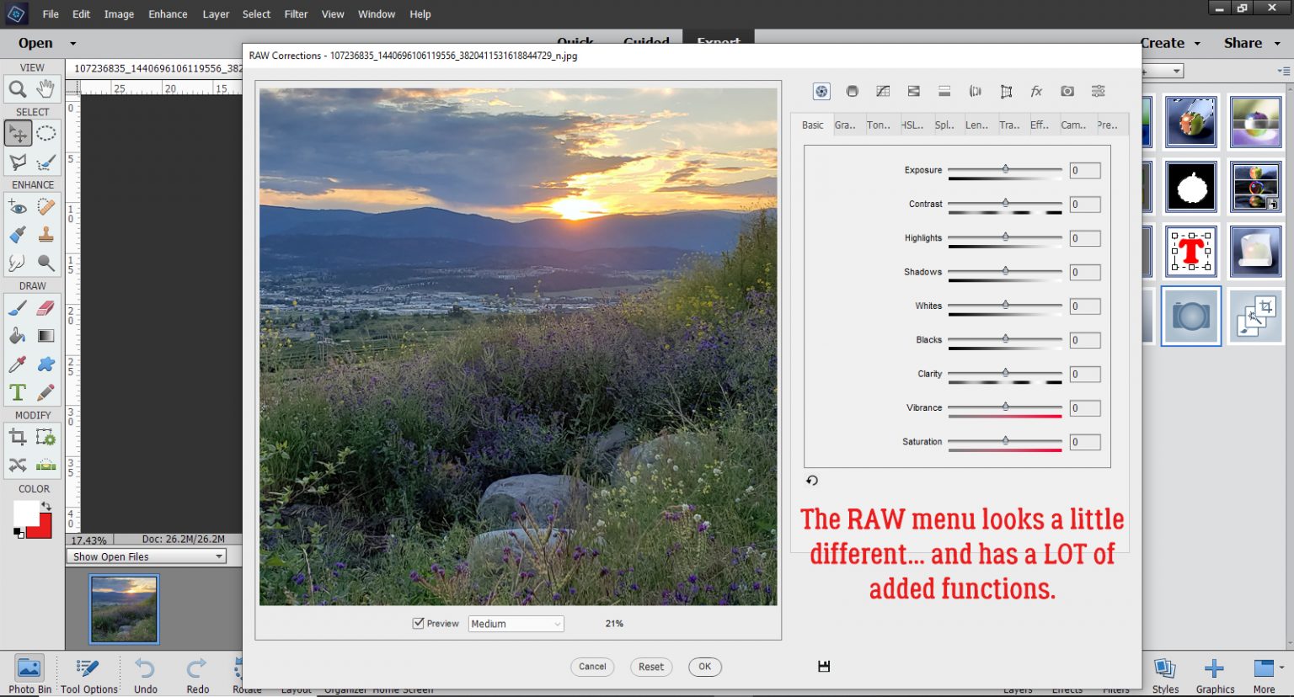This screenshot has height=697, width=1294.
Task: Expand the Open button dropdown arrow
Action: pos(72,43)
